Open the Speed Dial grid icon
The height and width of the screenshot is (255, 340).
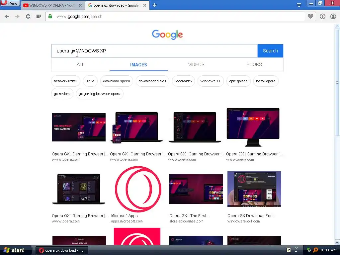(39, 17)
